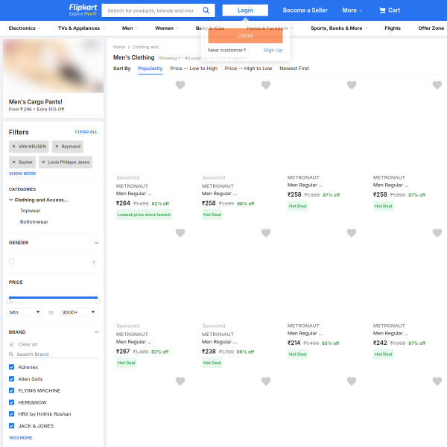Uncheck FLYING MACHINE brand checkbox
Screen dimensions: 447x447
11,390
